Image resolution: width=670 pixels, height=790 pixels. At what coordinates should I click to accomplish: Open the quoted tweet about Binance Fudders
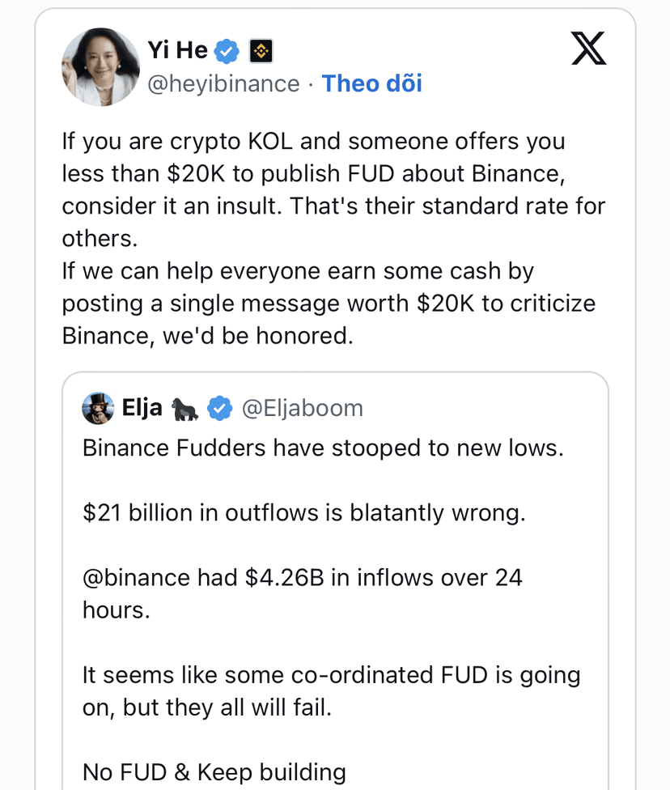click(x=323, y=448)
